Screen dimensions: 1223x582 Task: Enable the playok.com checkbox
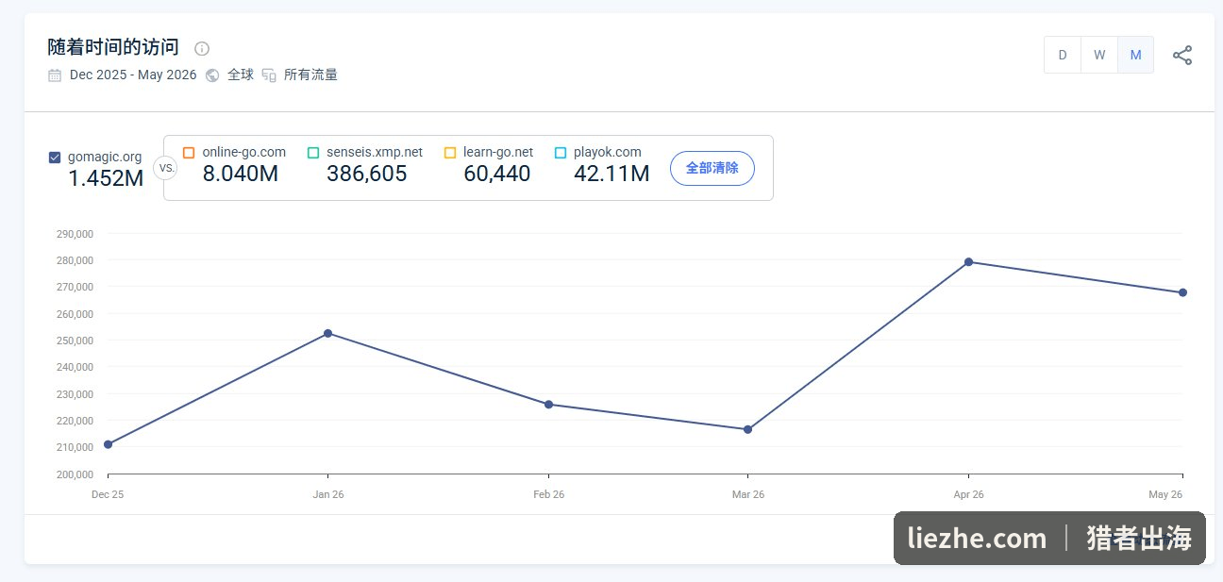point(561,152)
